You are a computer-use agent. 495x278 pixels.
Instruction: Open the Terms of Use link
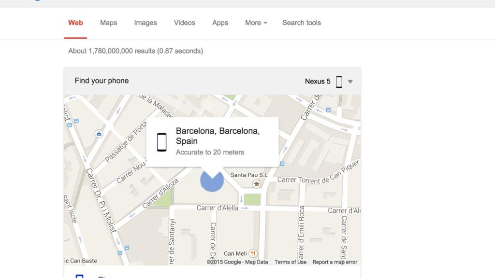coord(290,262)
